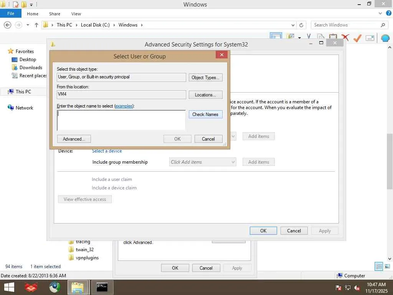The image size is (393, 295).
Task: Open the File menu tab
Action: 11,13
